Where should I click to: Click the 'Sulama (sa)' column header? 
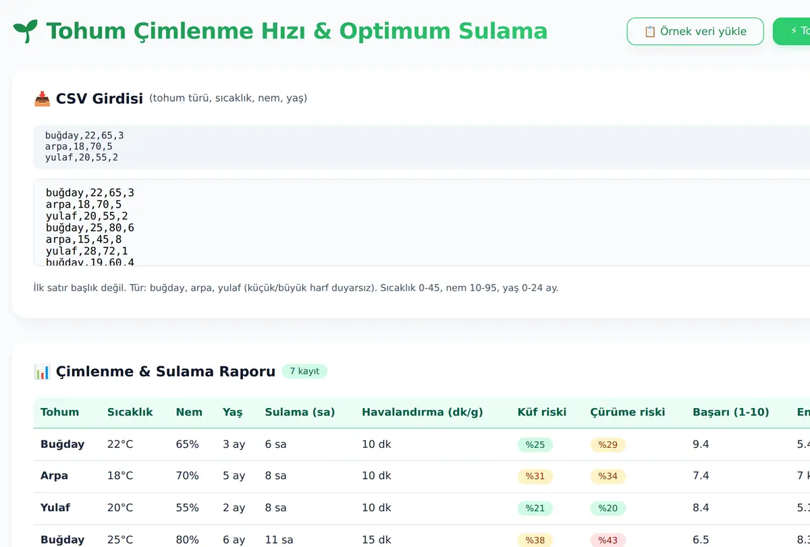click(x=300, y=412)
